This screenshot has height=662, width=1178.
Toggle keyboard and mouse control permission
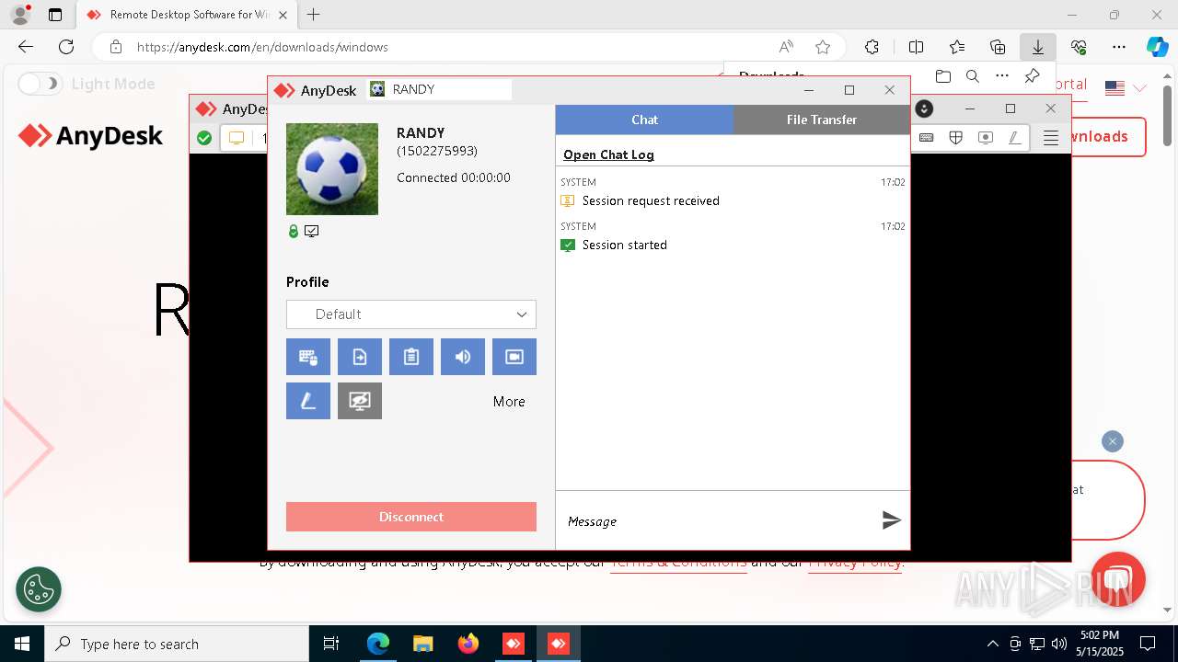[308, 357]
